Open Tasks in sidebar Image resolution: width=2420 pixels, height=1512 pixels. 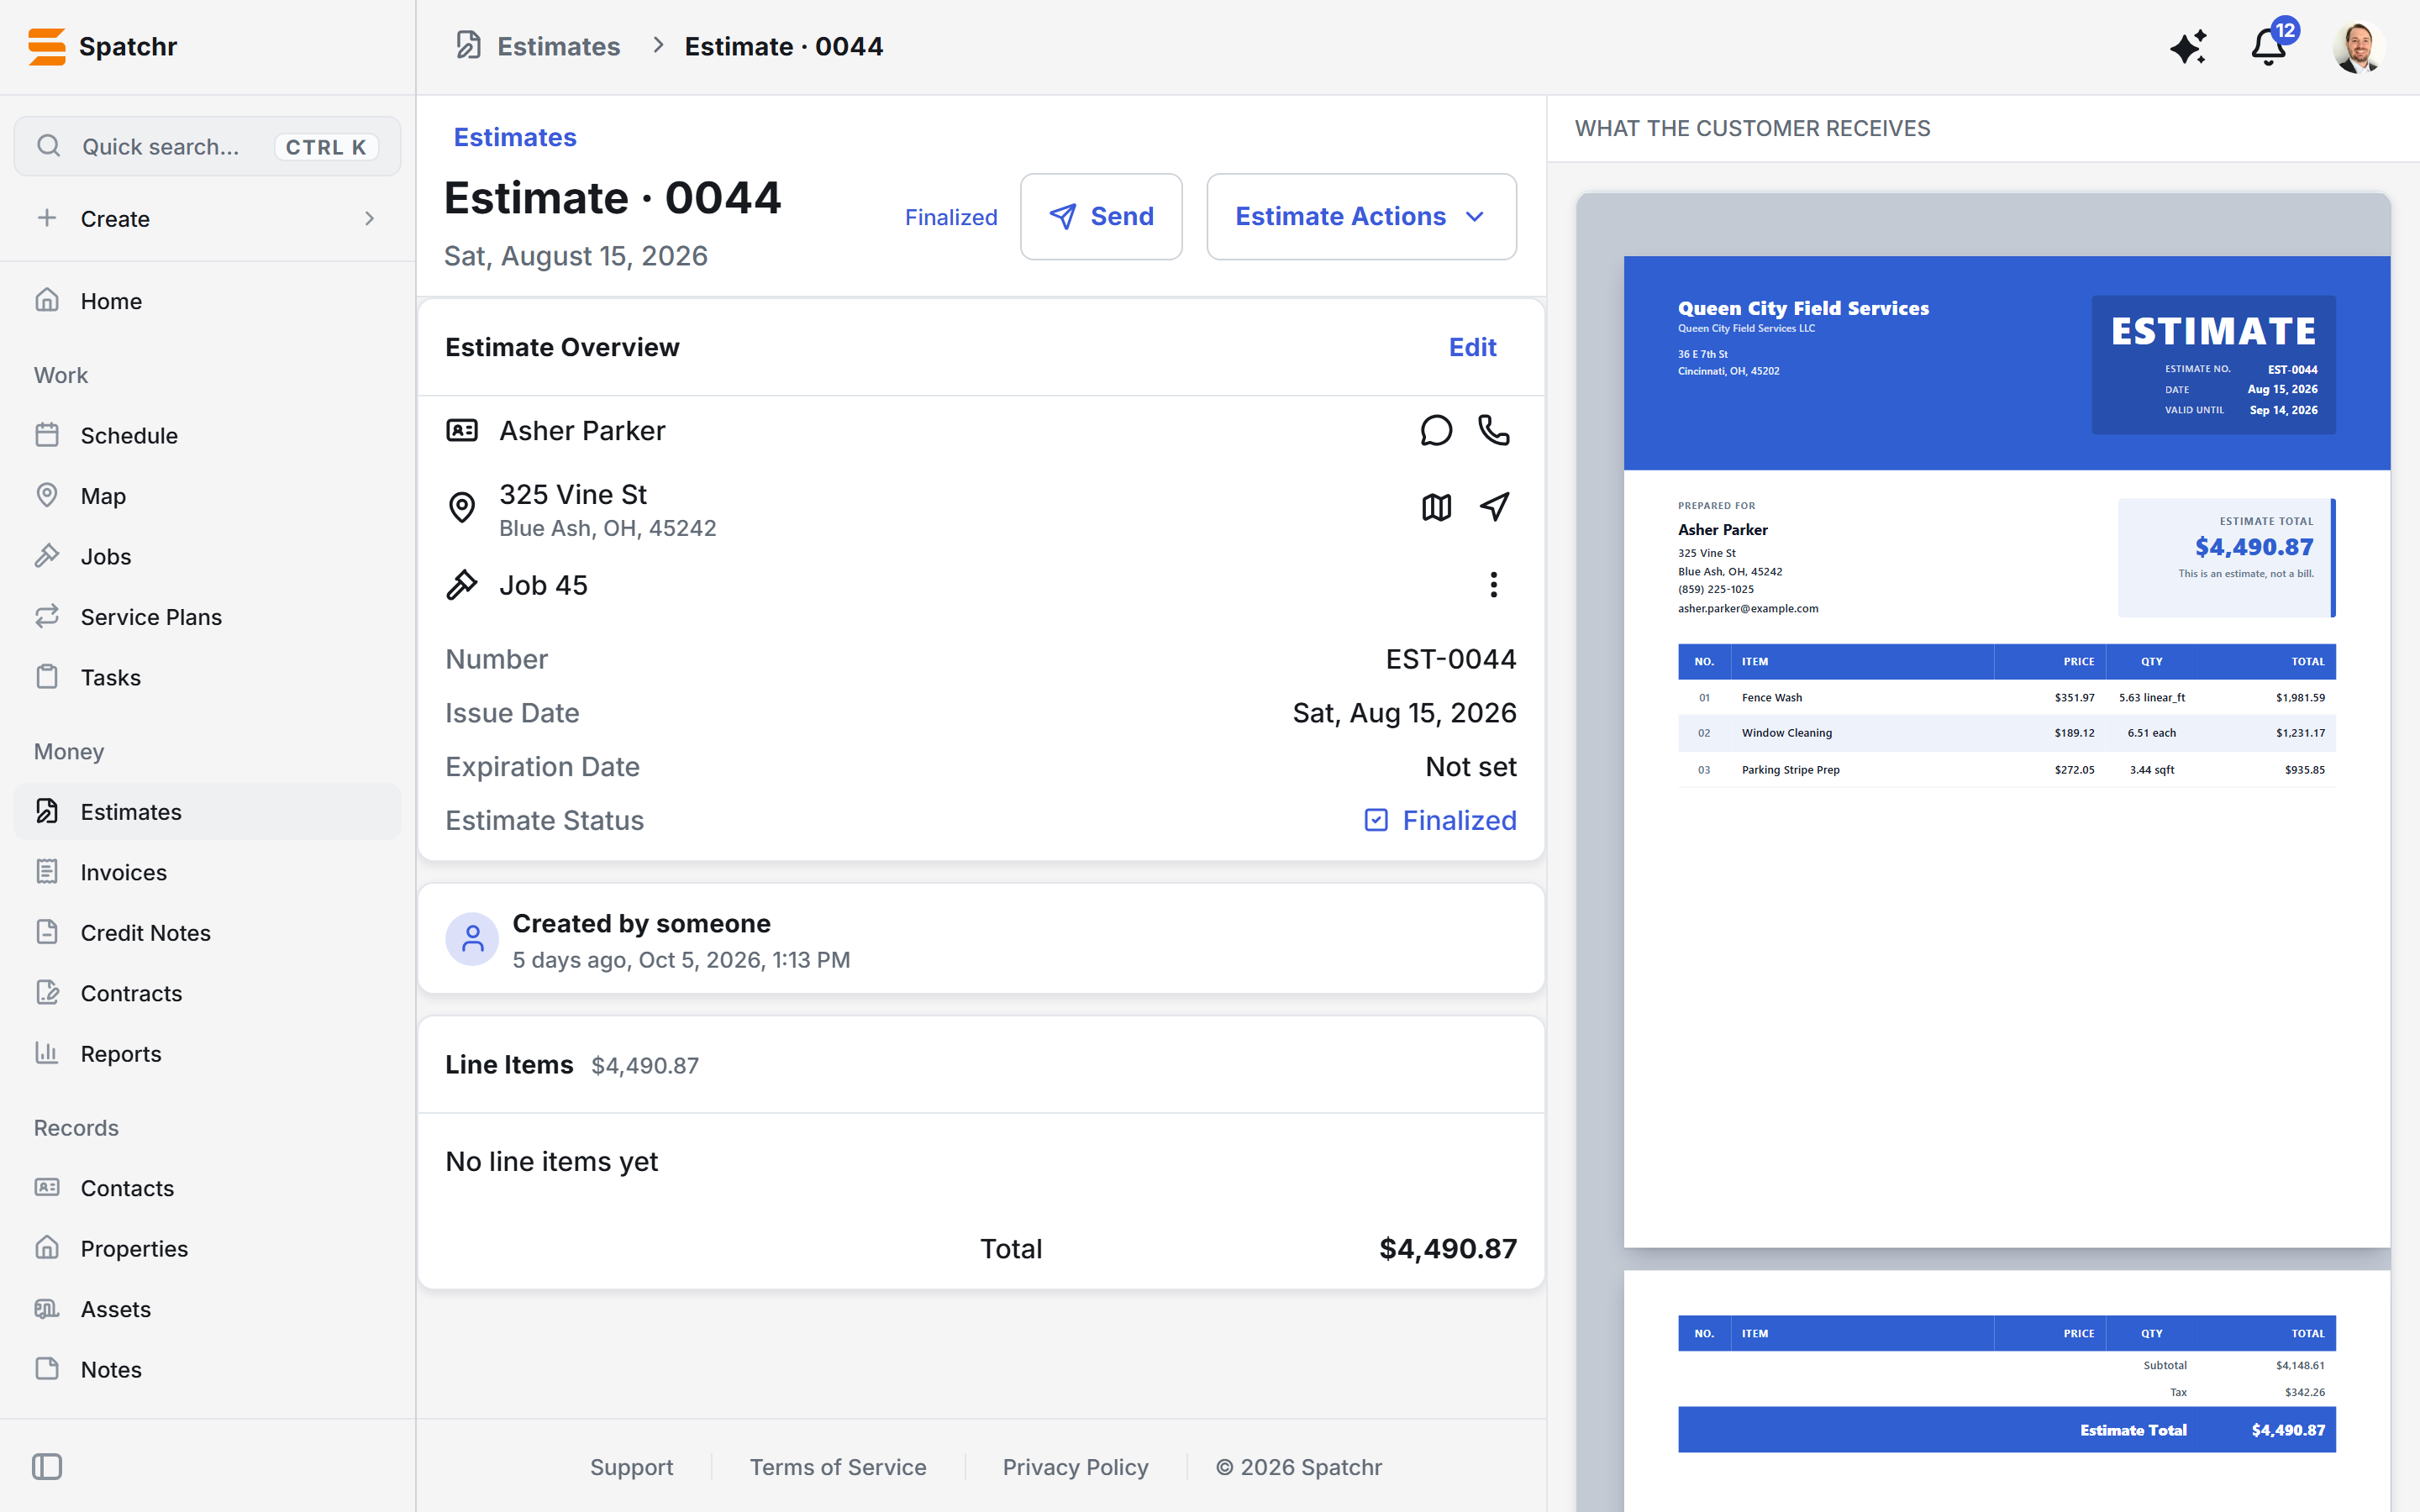tap(207, 678)
